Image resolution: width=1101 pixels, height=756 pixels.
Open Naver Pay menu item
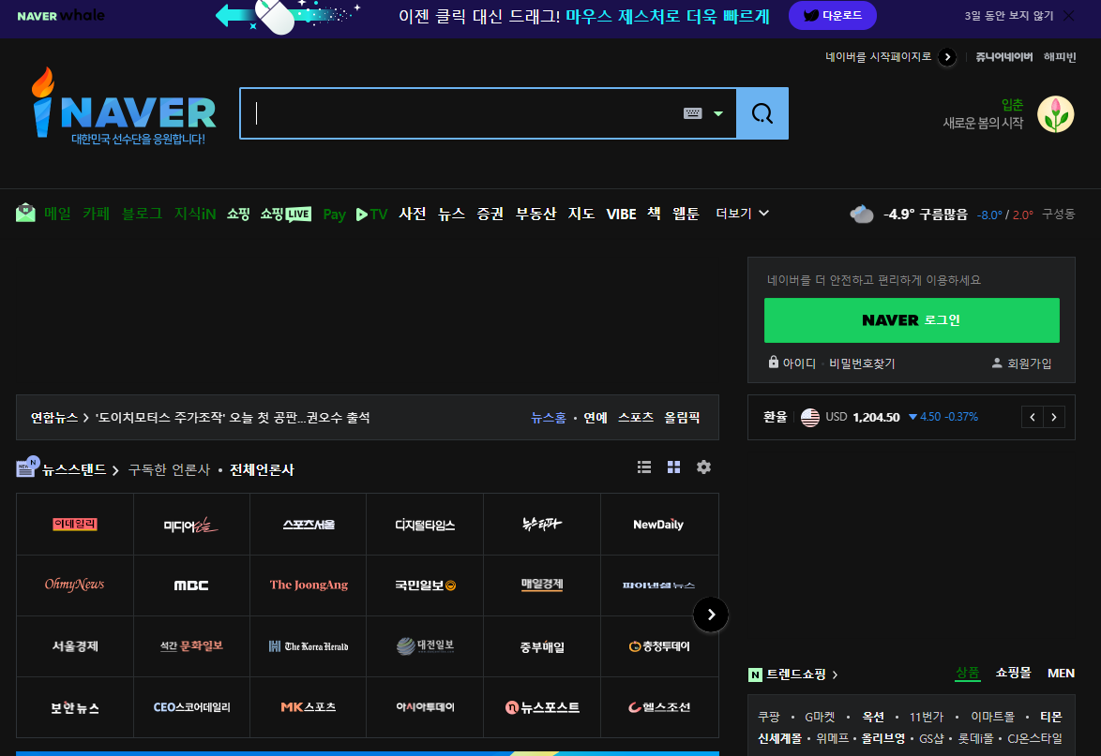click(334, 214)
